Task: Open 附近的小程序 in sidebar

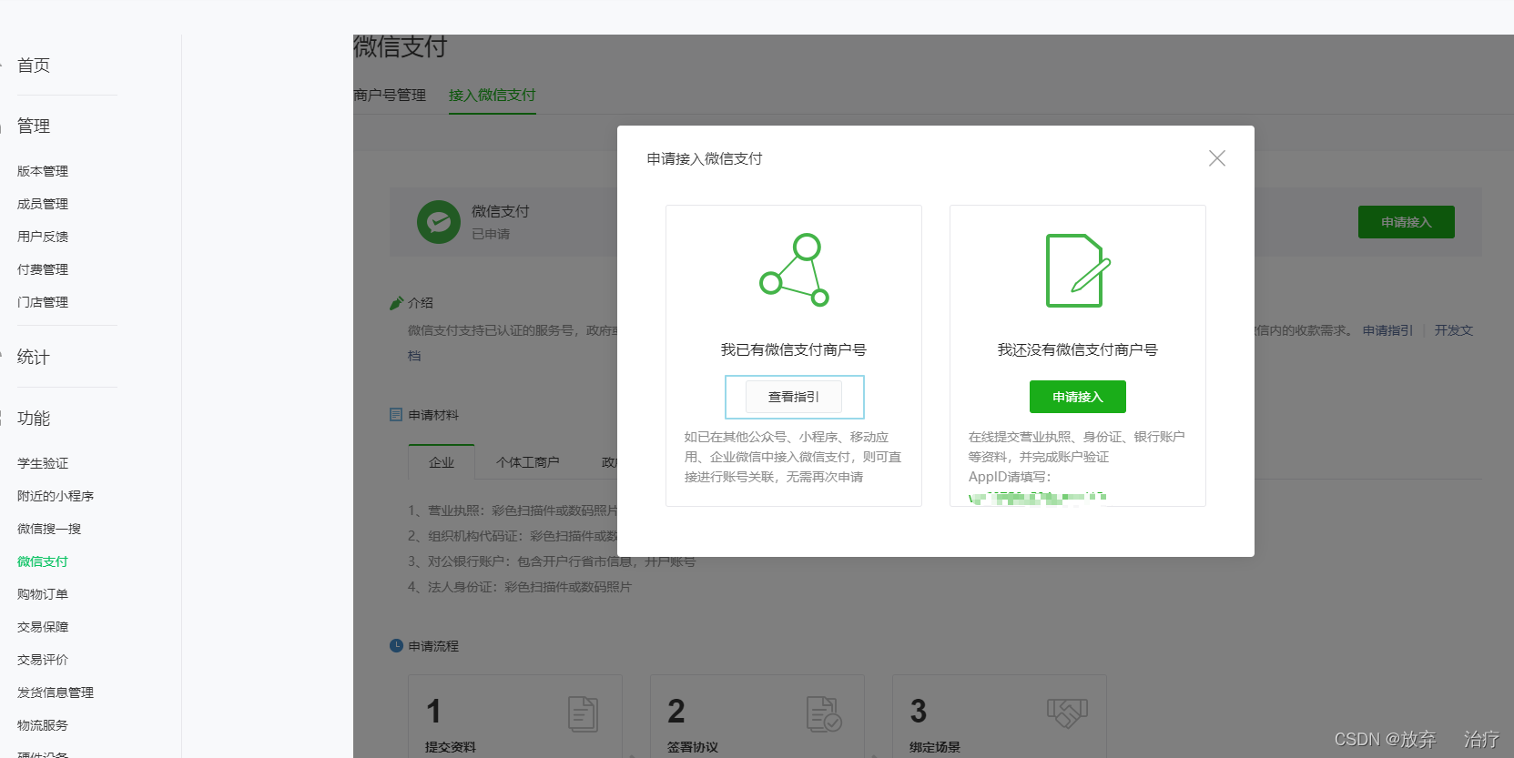Action: click(x=56, y=496)
